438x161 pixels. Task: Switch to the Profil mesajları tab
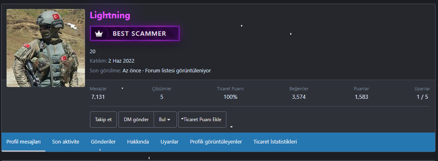[23, 142]
